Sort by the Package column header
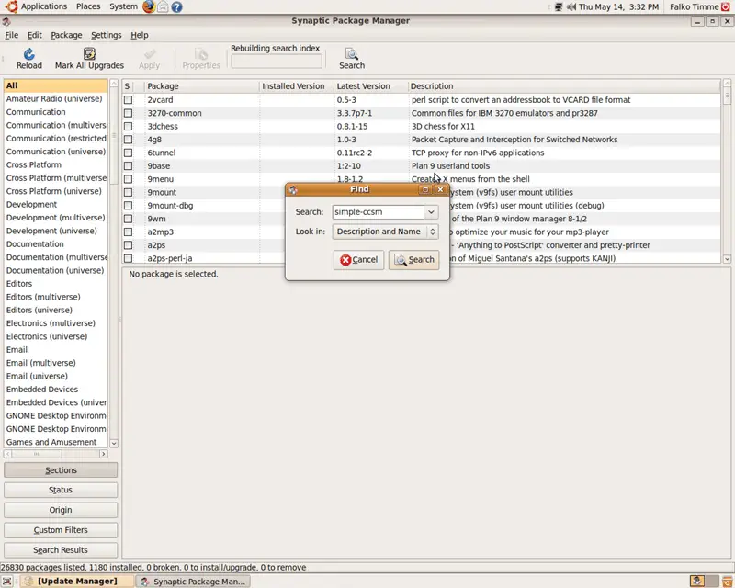Image resolution: width=735 pixels, height=588 pixels. coord(201,86)
